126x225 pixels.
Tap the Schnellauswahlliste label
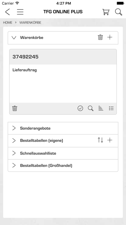(x=38, y=153)
